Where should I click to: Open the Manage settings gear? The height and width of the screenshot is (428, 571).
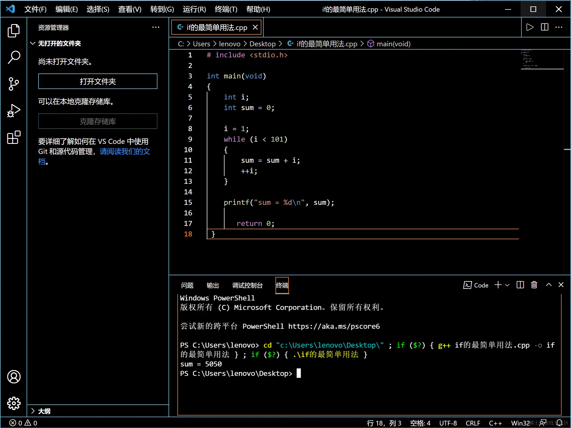[x=14, y=403]
